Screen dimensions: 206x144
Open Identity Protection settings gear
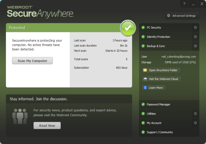pos(195,37)
